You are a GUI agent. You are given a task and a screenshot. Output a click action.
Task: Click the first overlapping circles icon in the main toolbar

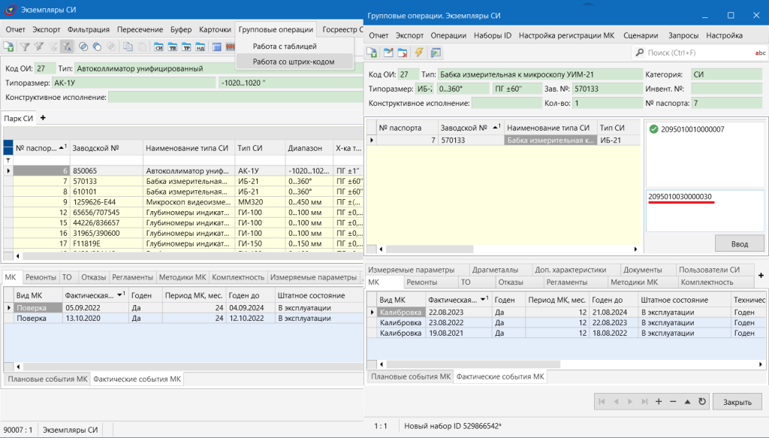(83, 47)
